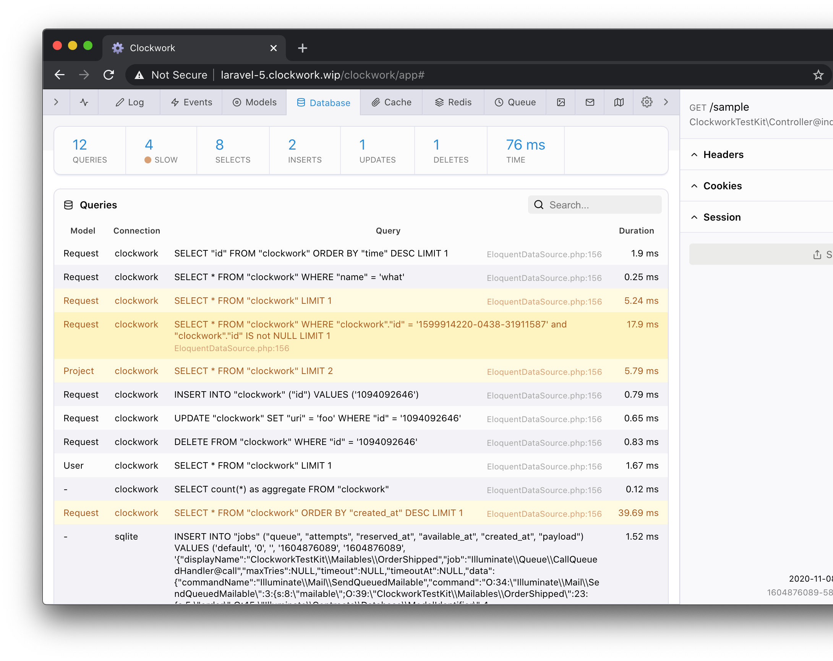
Task: Select the 17.9 ms slow query
Action: (x=361, y=335)
